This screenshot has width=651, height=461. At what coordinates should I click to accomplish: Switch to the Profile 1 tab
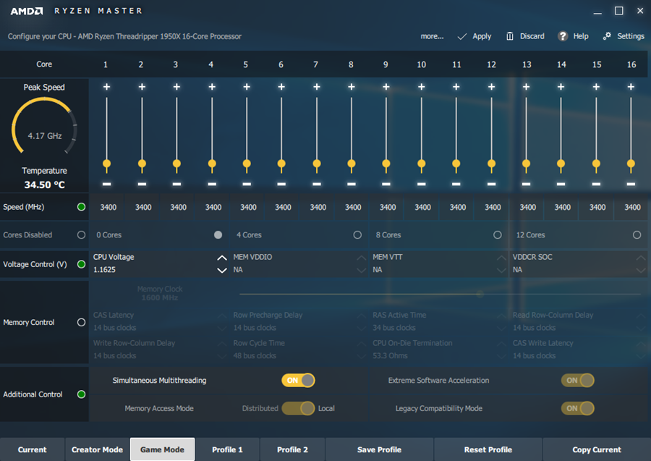click(x=227, y=449)
